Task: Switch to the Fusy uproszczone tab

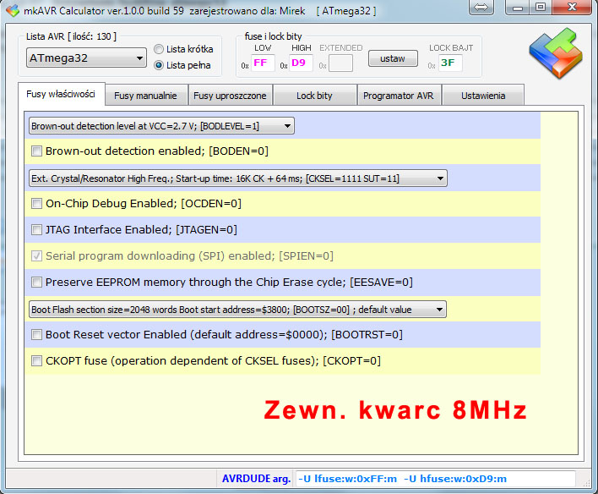Action: (x=230, y=96)
